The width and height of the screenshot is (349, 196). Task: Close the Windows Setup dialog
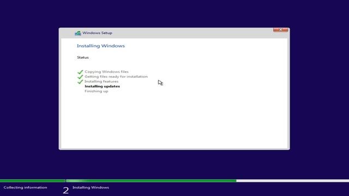point(280,30)
